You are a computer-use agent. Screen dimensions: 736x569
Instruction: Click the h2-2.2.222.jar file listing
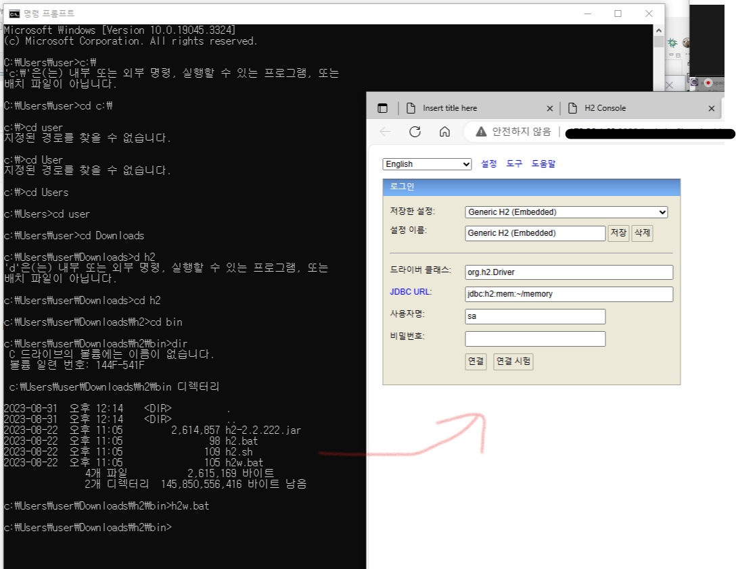coord(153,430)
